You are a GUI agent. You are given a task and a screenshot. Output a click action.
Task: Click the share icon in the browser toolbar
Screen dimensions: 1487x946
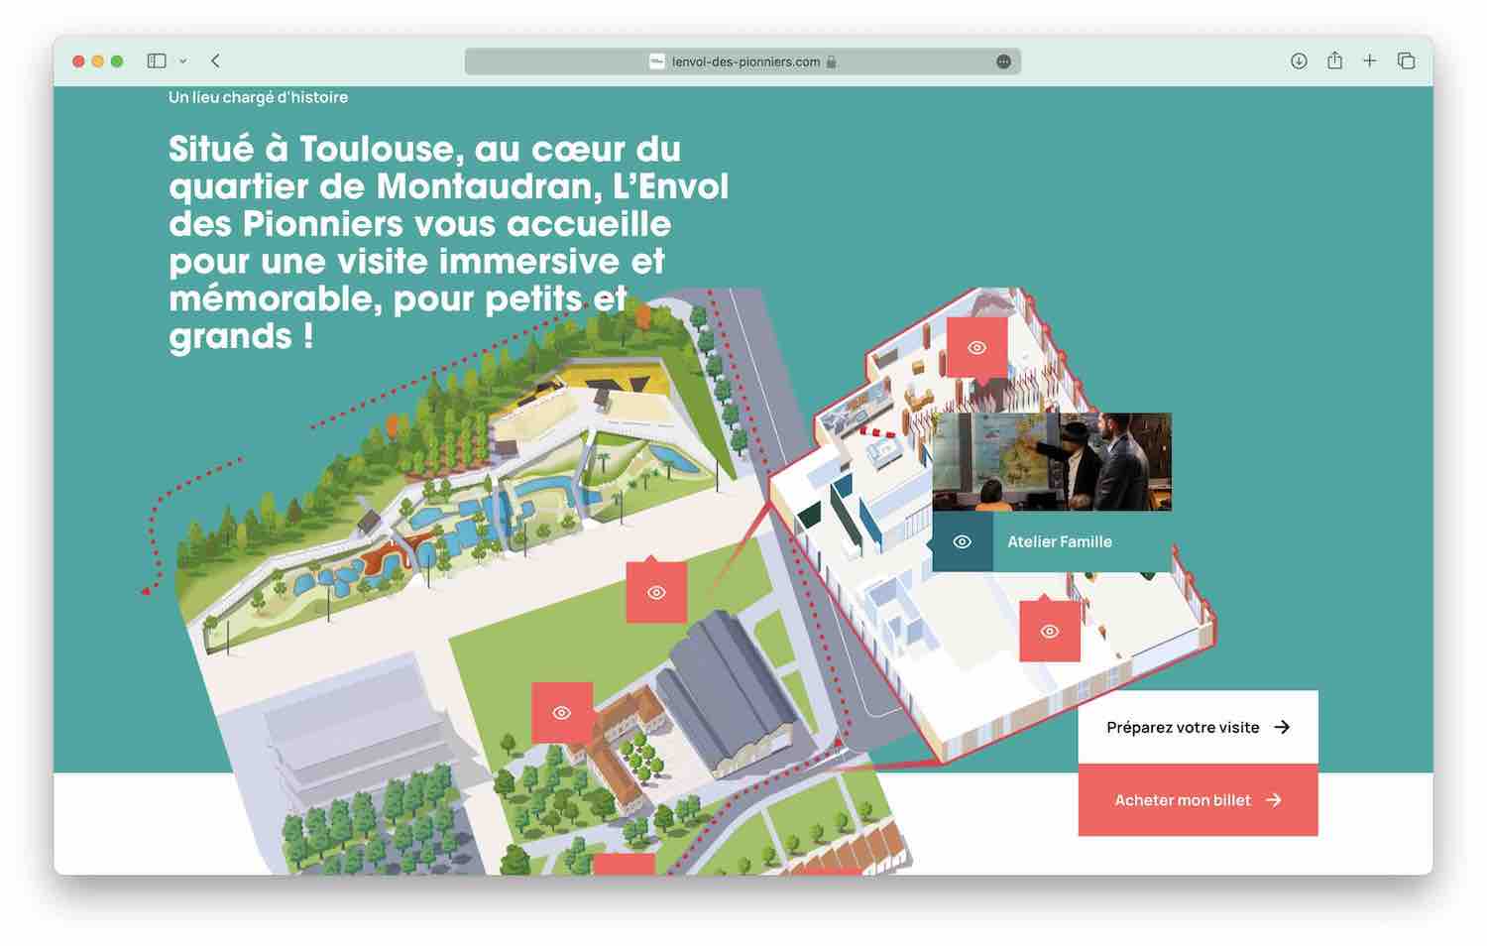(x=1333, y=60)
